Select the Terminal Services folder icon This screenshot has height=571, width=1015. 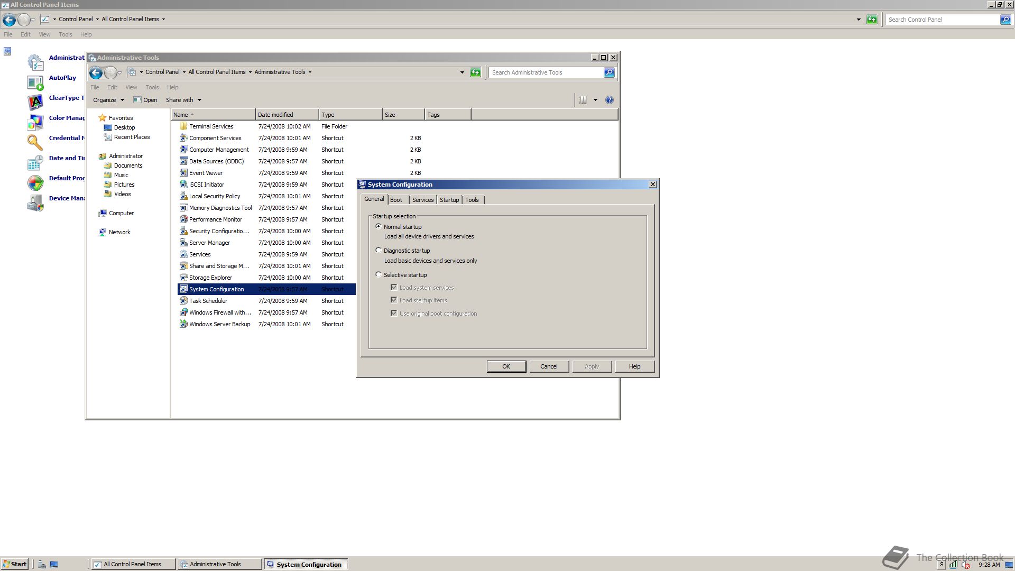coord(183,126)
